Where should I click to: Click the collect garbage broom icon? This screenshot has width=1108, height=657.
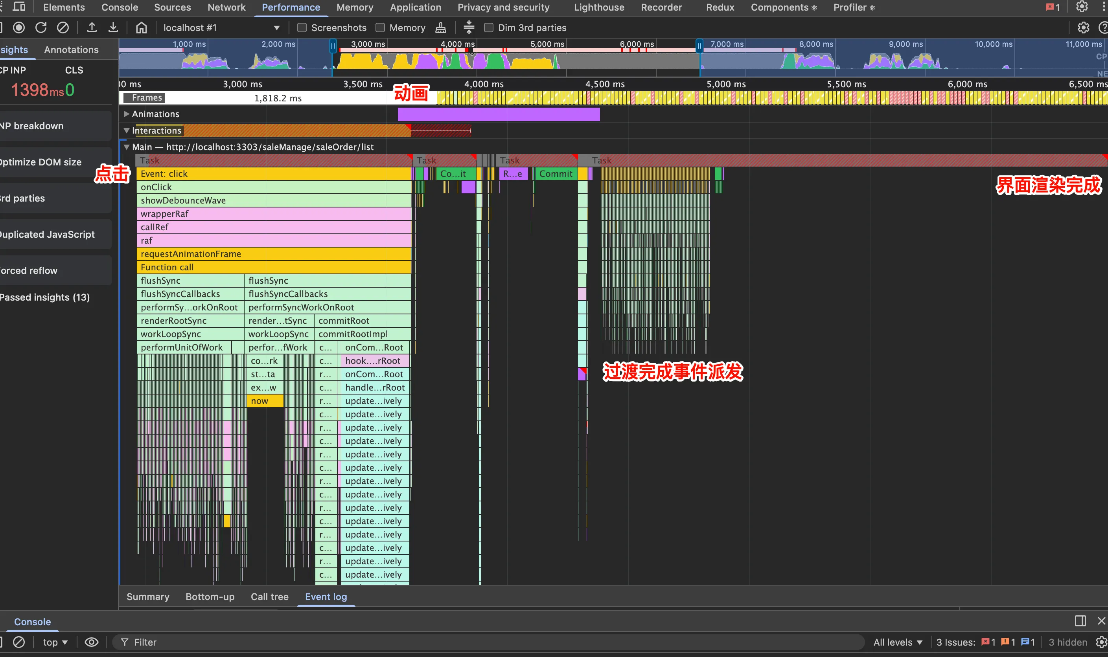click(x=440, y=28)
